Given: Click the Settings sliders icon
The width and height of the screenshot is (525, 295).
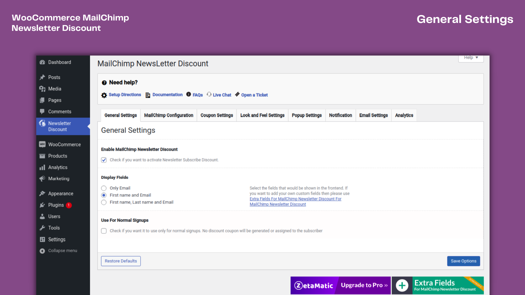Looking at the screenshot, I should coord(42,239).
